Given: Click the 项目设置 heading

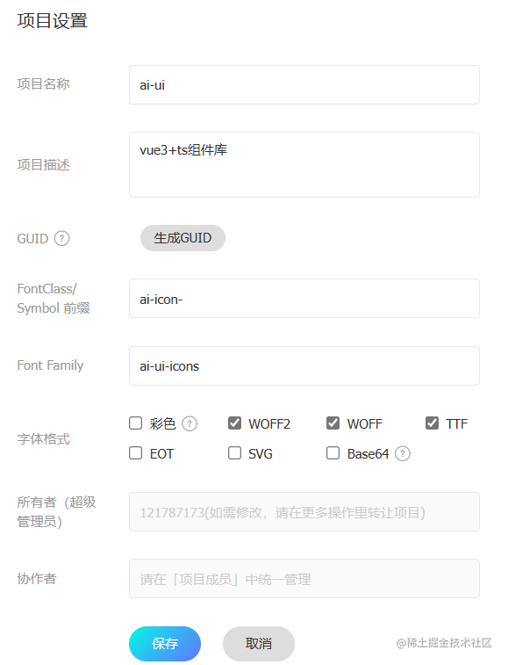Looking at the screenshot, I should coord(52,21).
